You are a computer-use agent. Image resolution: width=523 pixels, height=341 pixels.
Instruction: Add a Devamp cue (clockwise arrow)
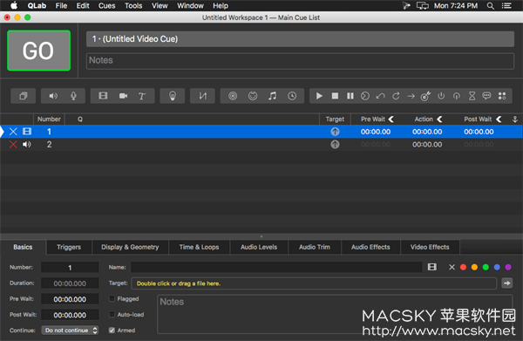tap(396, 96)
